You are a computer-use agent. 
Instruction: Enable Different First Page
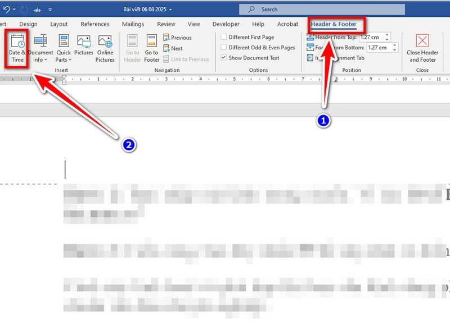(x=247, y=37)
